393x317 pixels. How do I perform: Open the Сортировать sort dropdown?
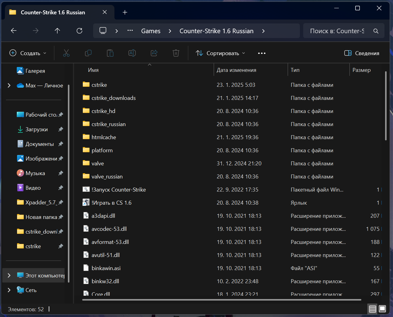click(x=220, y=53)
